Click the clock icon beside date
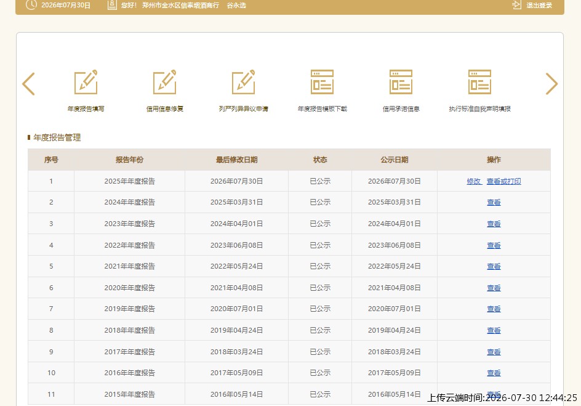The height and width of the screenshot is (406, 581). [31, 5]
